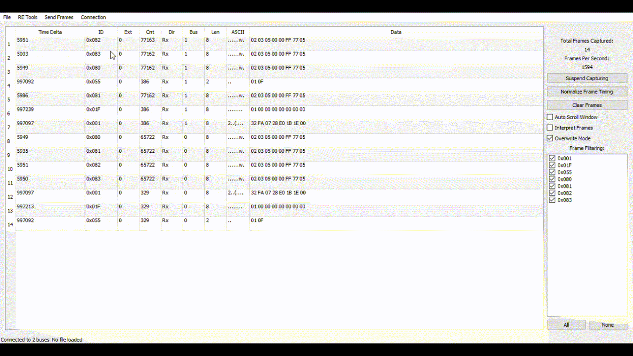This screenshot has width=633, height=356.
Task: Enable the Interpret Frames checkbox
Action: [550, 128]
